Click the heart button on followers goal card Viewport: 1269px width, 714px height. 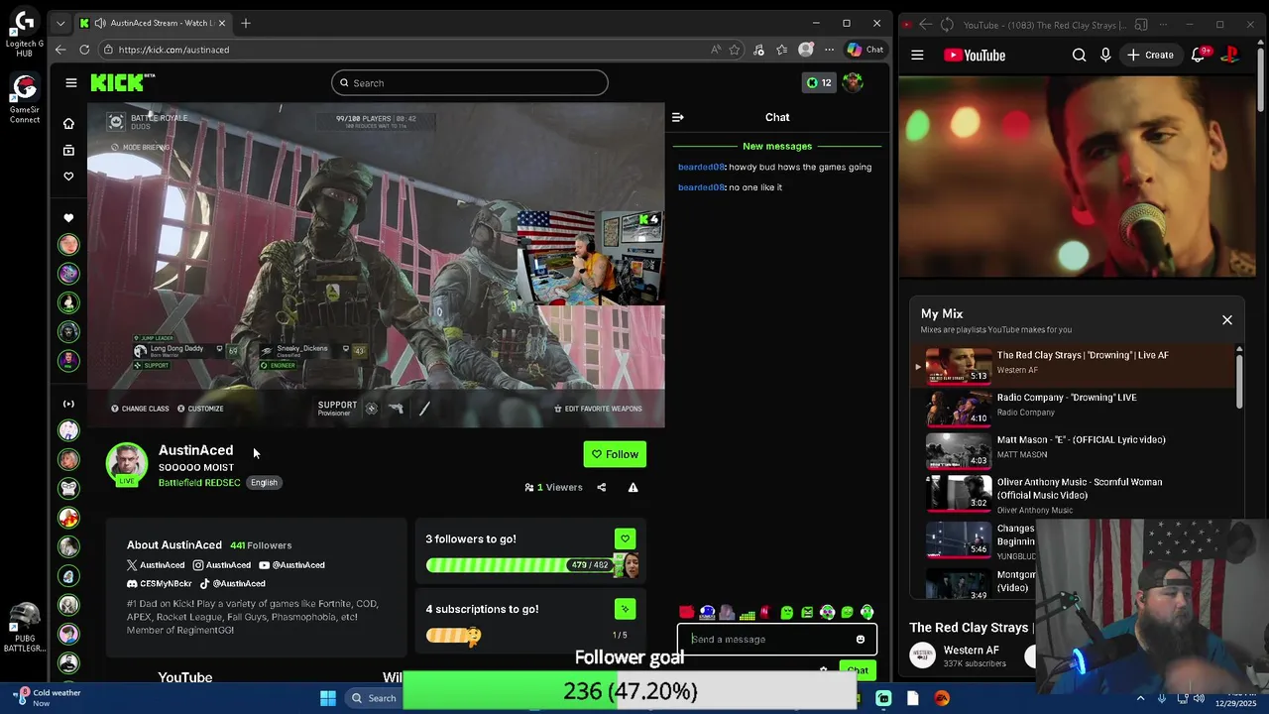(625, 538)
